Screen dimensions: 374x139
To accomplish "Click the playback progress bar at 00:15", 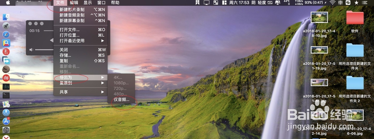I will coord(48,31).
